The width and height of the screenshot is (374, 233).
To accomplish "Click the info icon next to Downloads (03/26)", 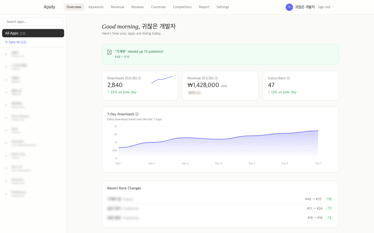I will click(140, 78).
